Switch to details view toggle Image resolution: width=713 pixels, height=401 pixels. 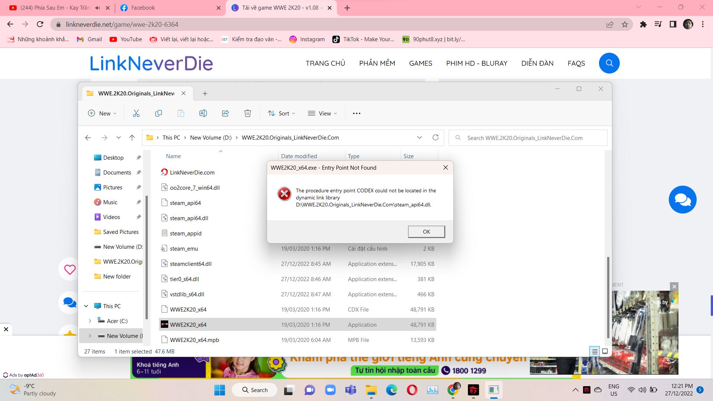[595, 351]
